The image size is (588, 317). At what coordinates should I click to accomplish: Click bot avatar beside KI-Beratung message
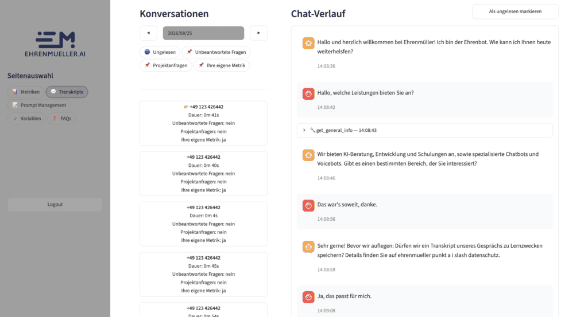308,155
